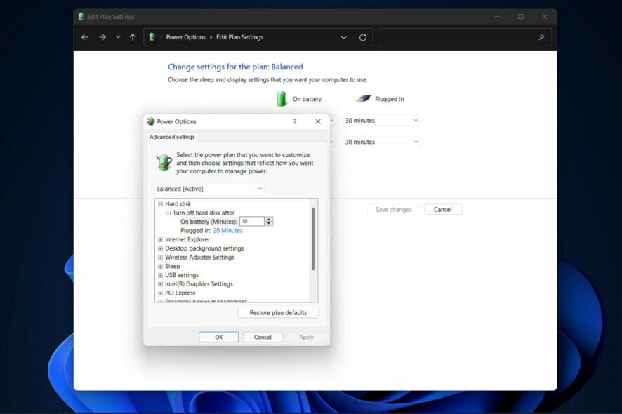Increase On battery minutes with up spinner
Screen dimensions: 622x414
[x=269, y=219]
